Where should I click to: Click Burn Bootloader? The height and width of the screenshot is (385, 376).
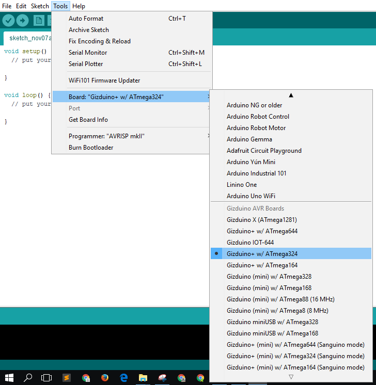click(x=132, y=147)
